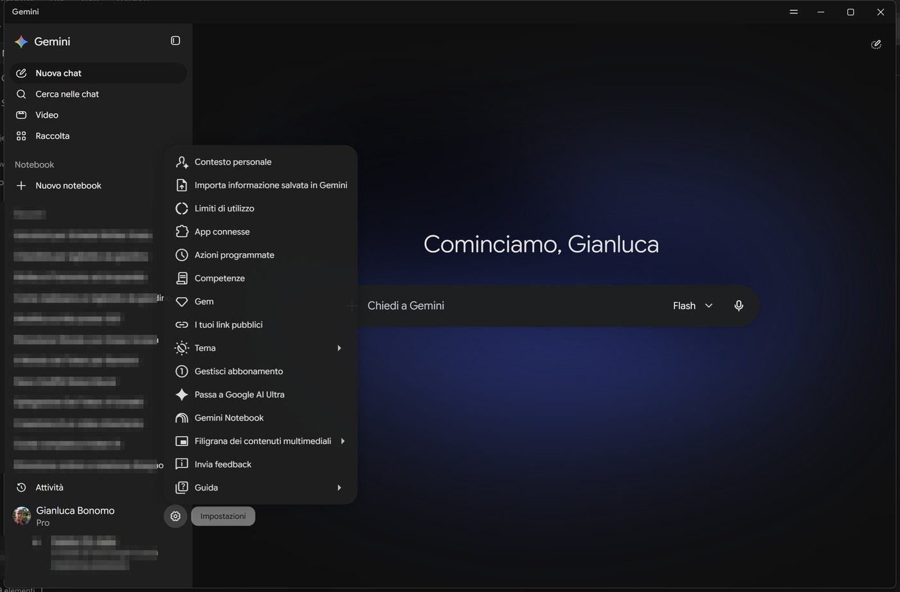Open the Raccolta section
Viewport: 900px width, 592px height.
tap(98, 136)
